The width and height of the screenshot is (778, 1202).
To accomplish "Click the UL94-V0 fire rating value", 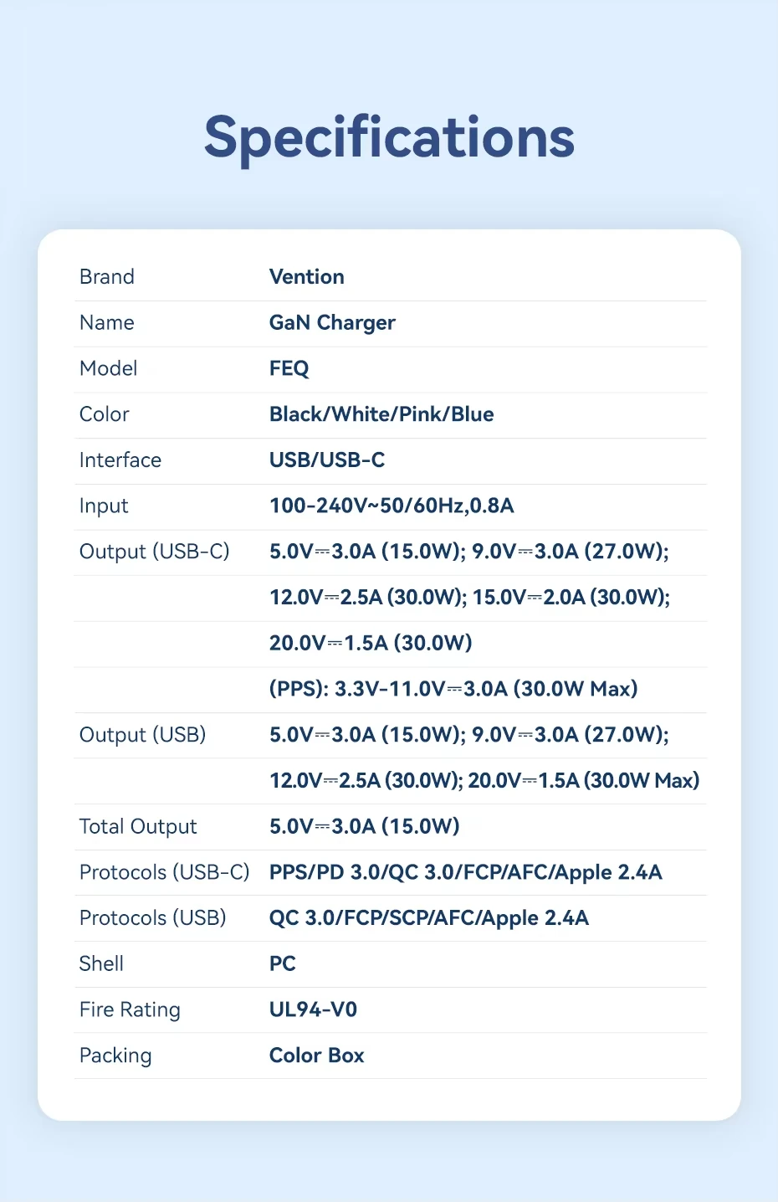I will 313,1009.
